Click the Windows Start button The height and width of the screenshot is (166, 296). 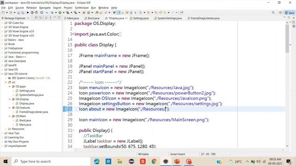click(x=6, y=161)
